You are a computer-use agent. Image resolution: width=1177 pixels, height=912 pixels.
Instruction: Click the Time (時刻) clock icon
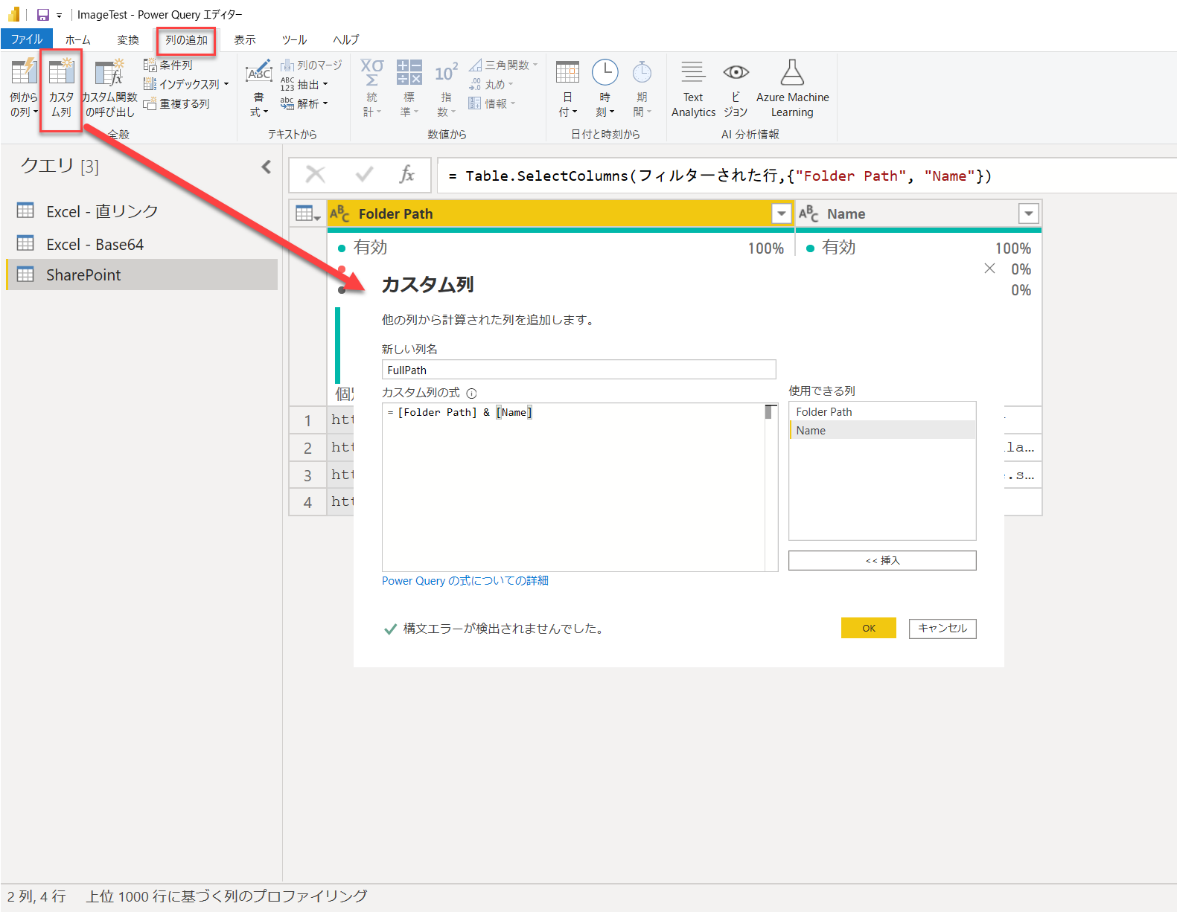(x=605, y=87)
